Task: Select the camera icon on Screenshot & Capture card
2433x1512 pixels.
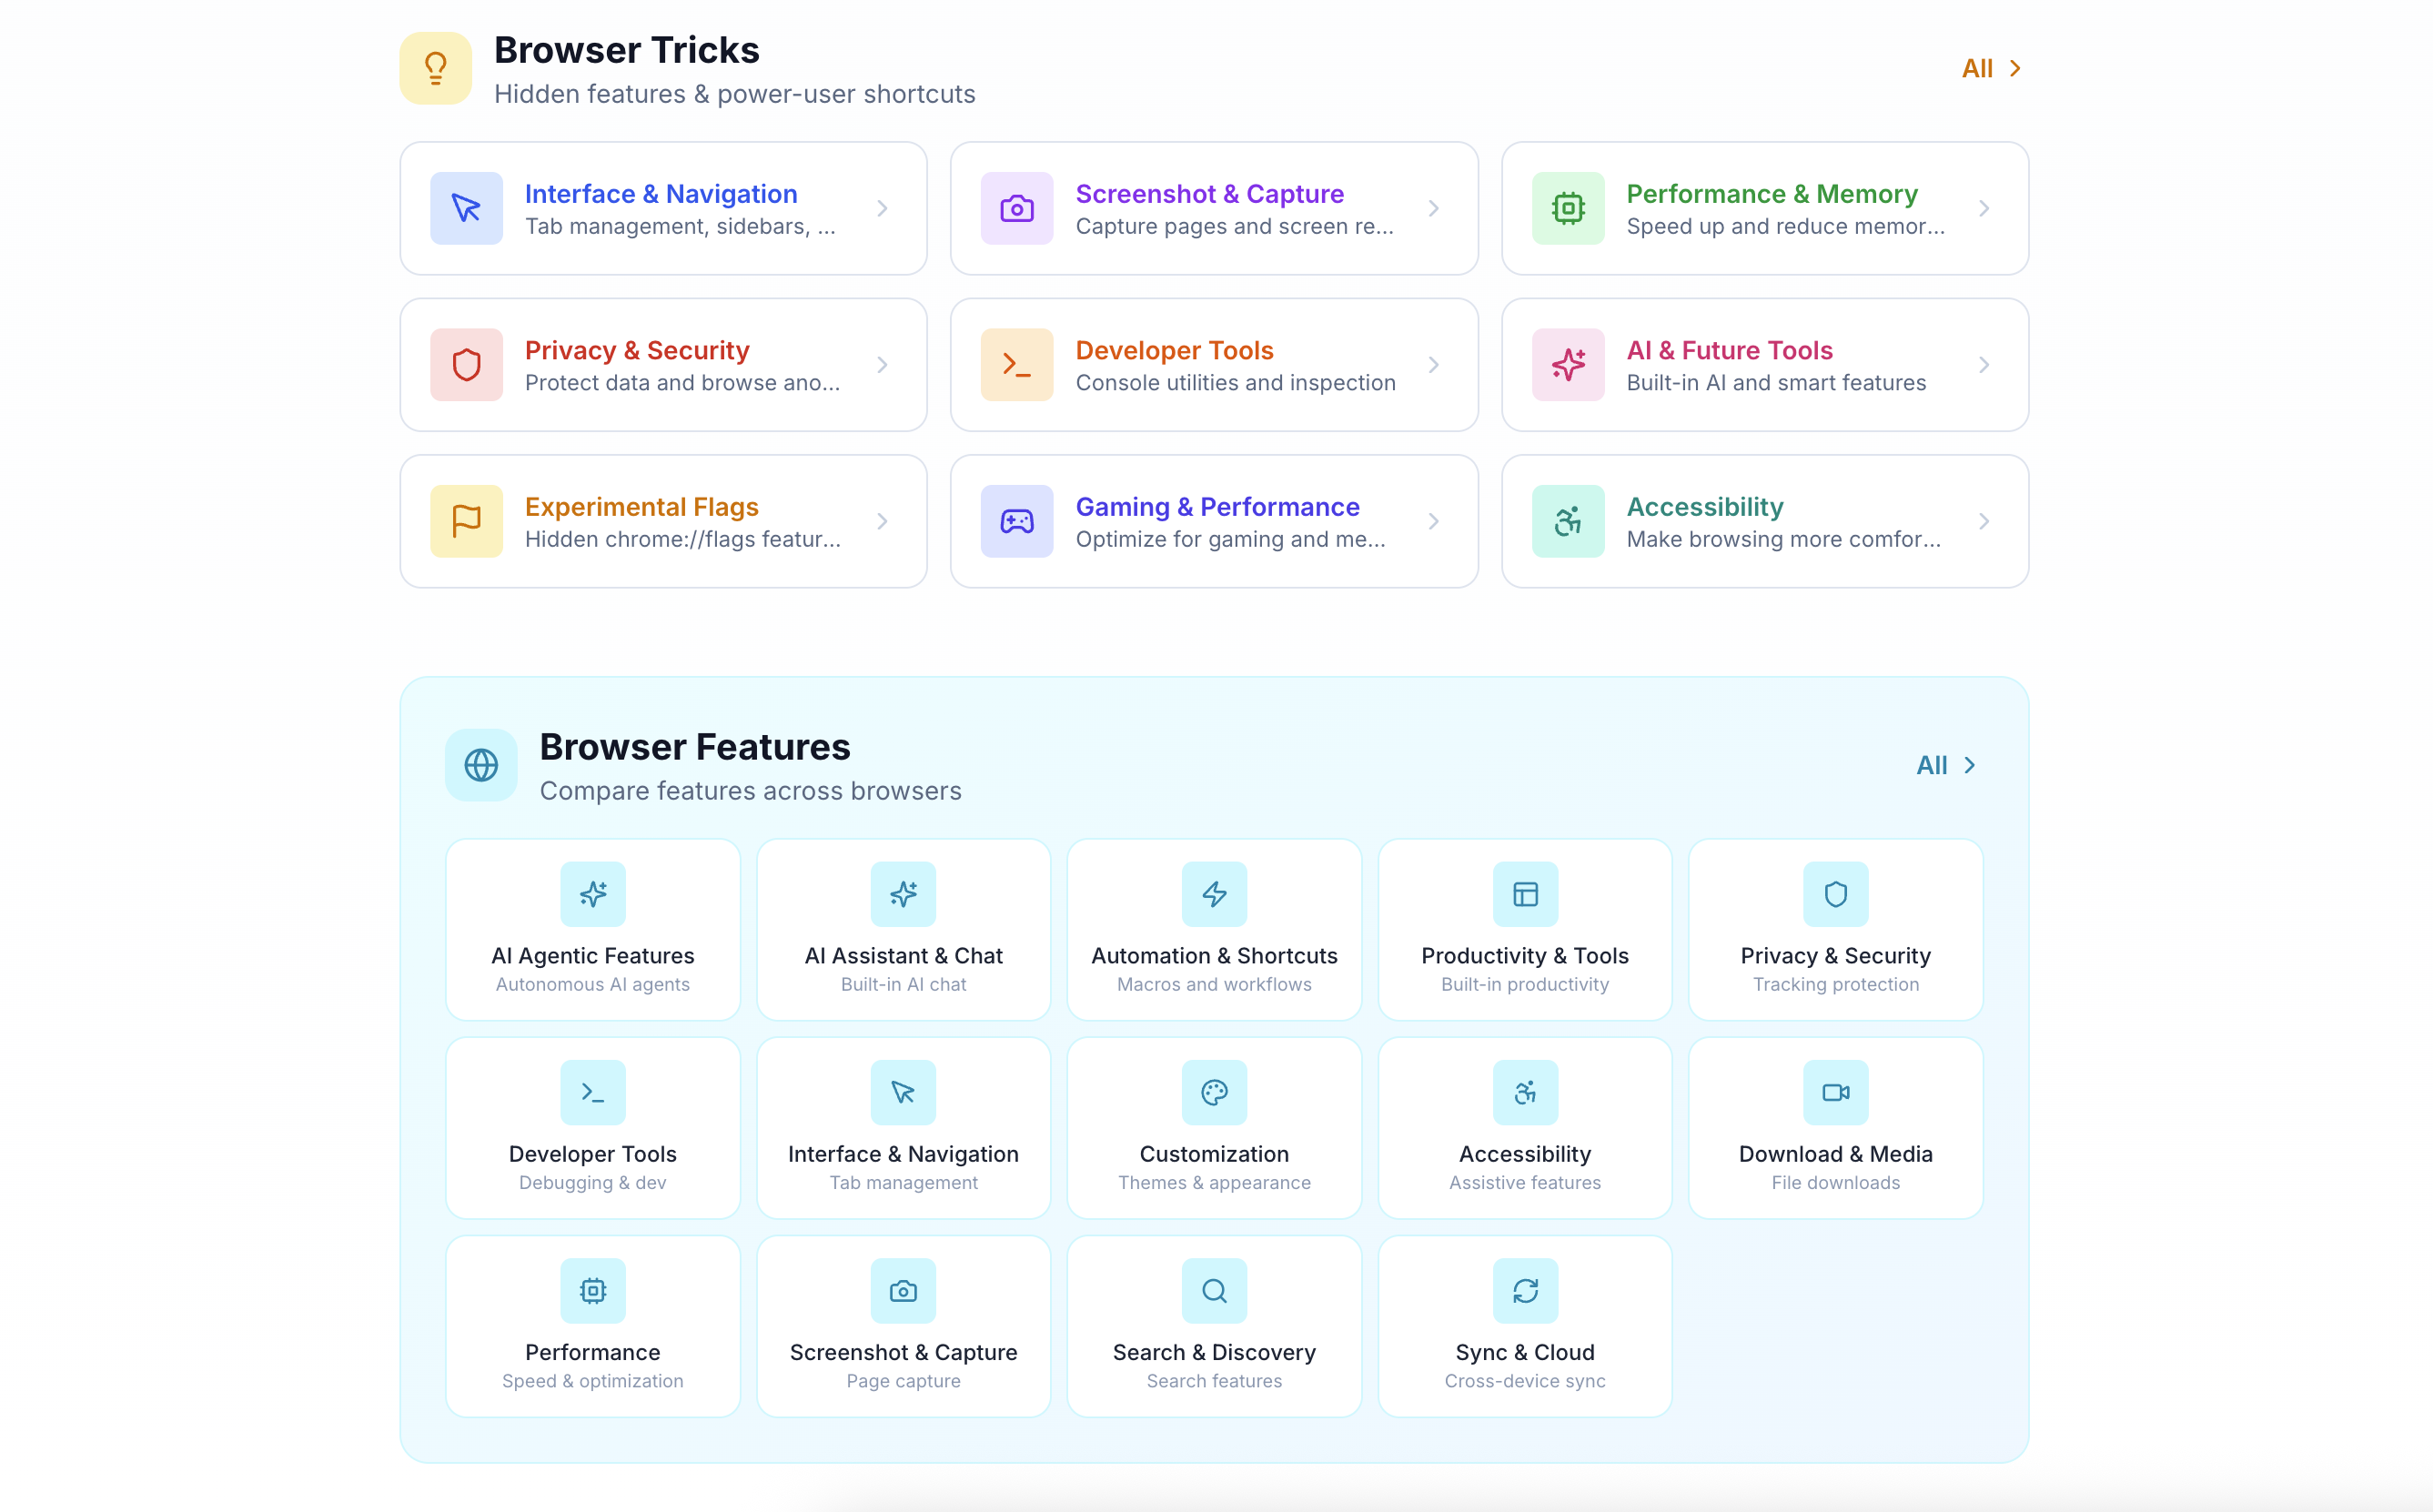Action: [x=1017, y=208]
